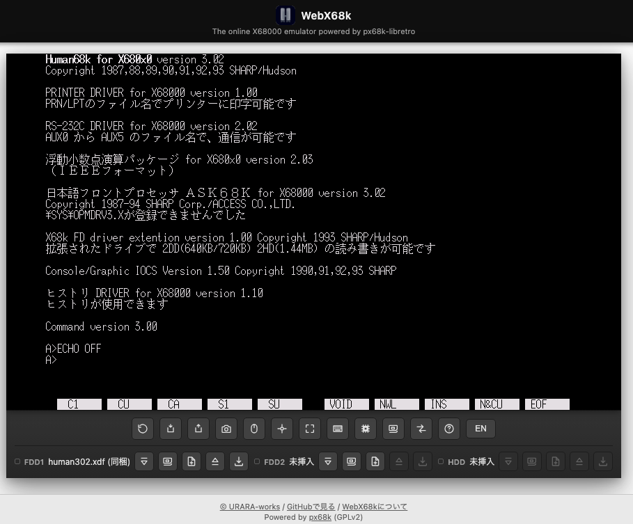
Task: Click the HDD disk browse icon
Action: [x=531, y=461]
